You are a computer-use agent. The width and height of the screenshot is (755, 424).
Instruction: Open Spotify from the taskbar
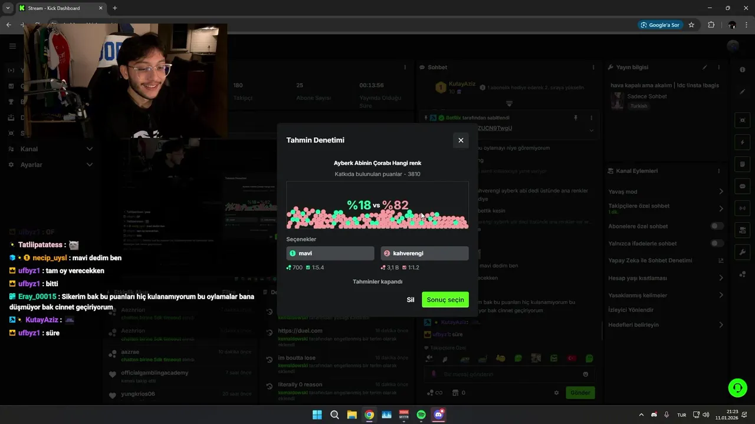point(421,415)
